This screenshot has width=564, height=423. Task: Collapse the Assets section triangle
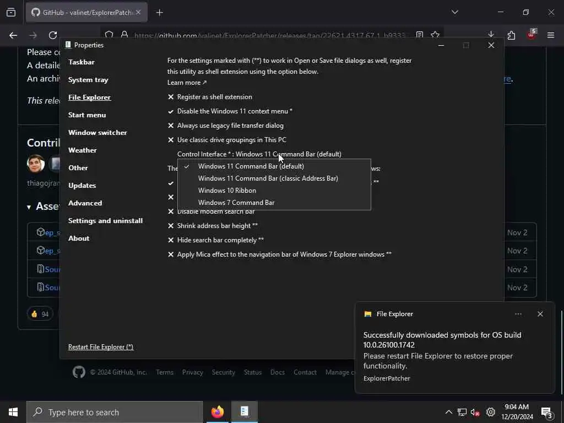(29, 207)
